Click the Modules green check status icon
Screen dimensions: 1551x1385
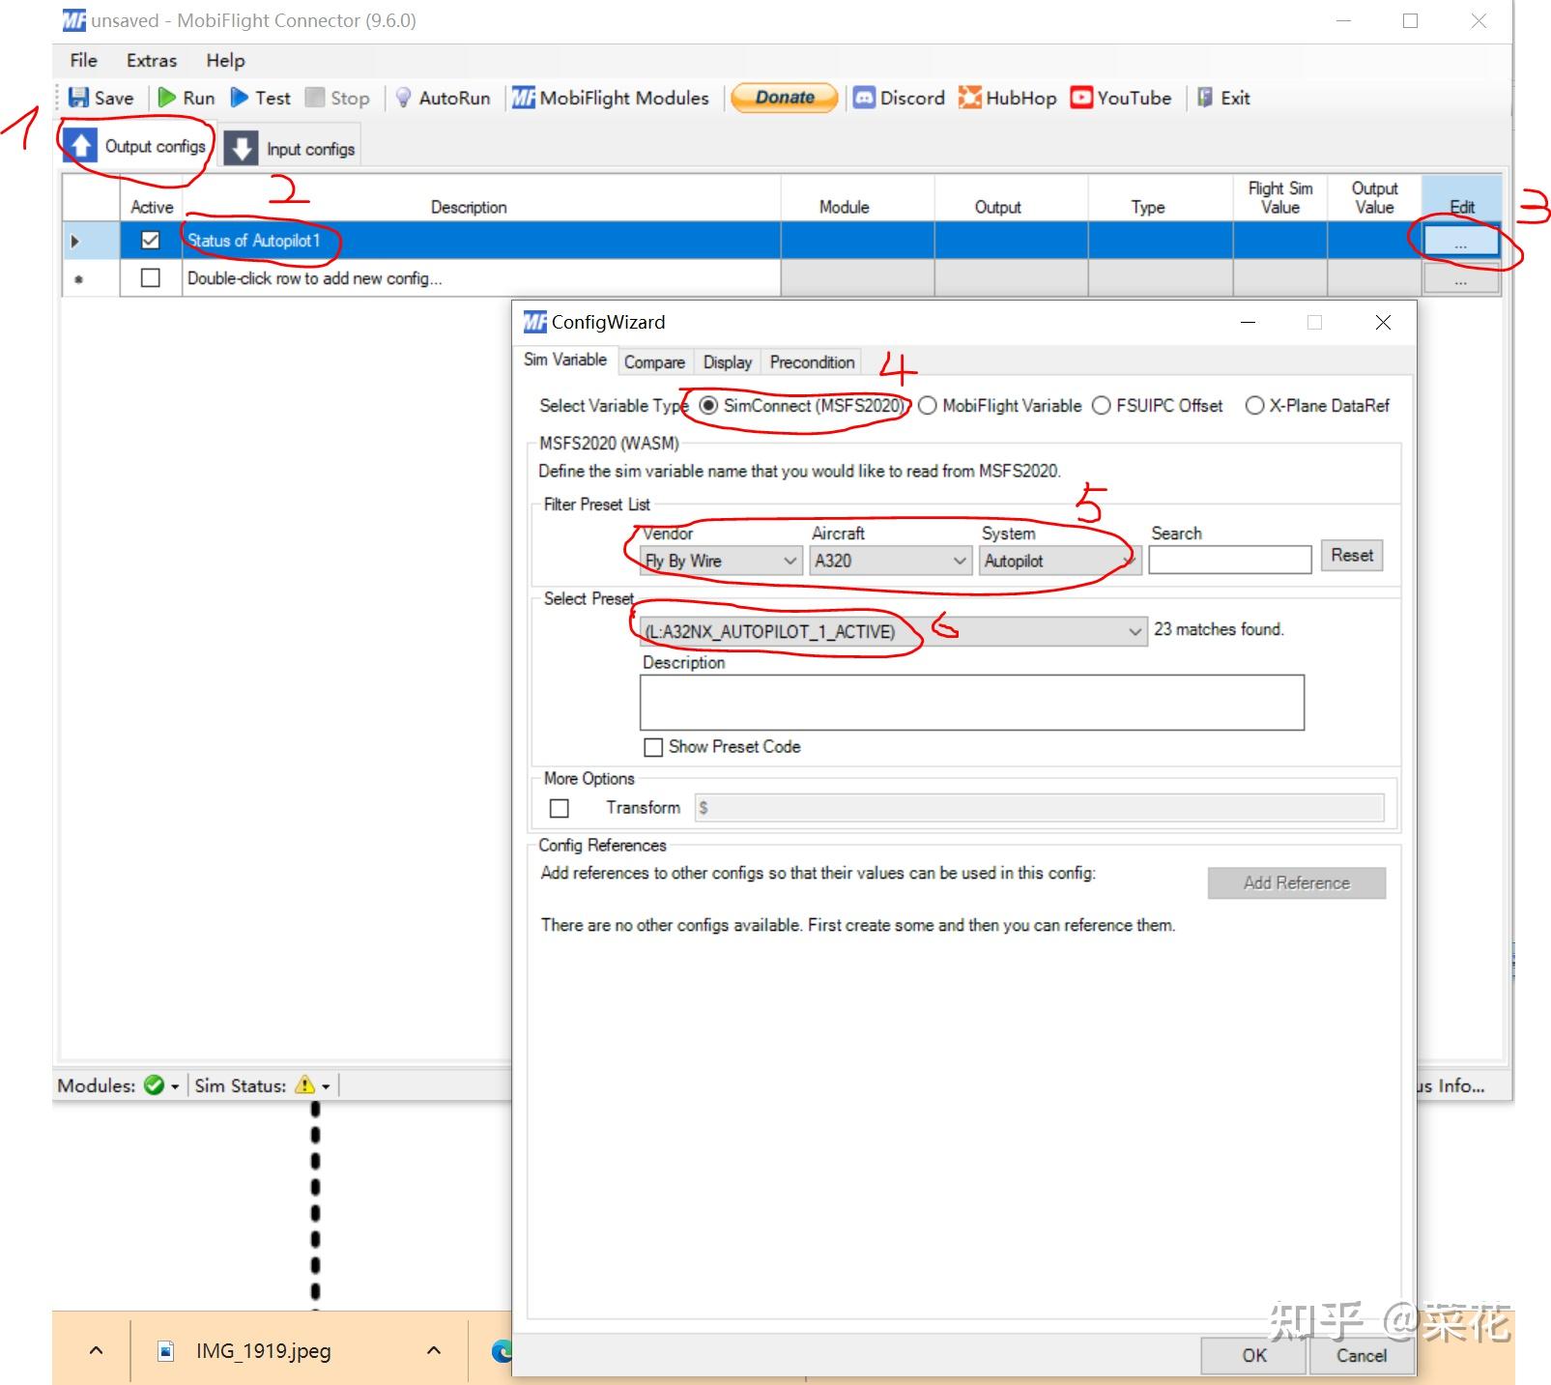[154, 1085]
